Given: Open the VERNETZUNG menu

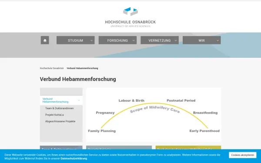Looking at the screenshot, I should coord(160,40).
